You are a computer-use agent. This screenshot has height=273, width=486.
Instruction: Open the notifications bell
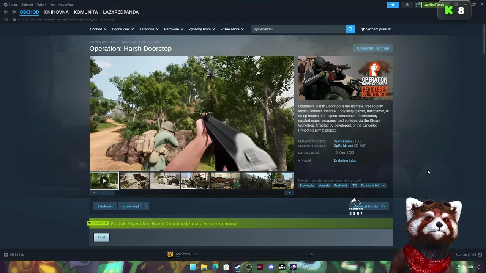(407, 5)
